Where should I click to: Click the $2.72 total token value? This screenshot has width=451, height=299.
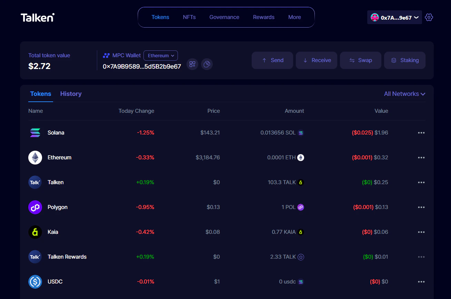click(x=39, y=66)
